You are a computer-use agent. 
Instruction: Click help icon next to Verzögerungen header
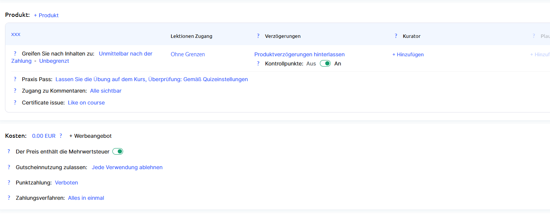click(x=258, y=36)
